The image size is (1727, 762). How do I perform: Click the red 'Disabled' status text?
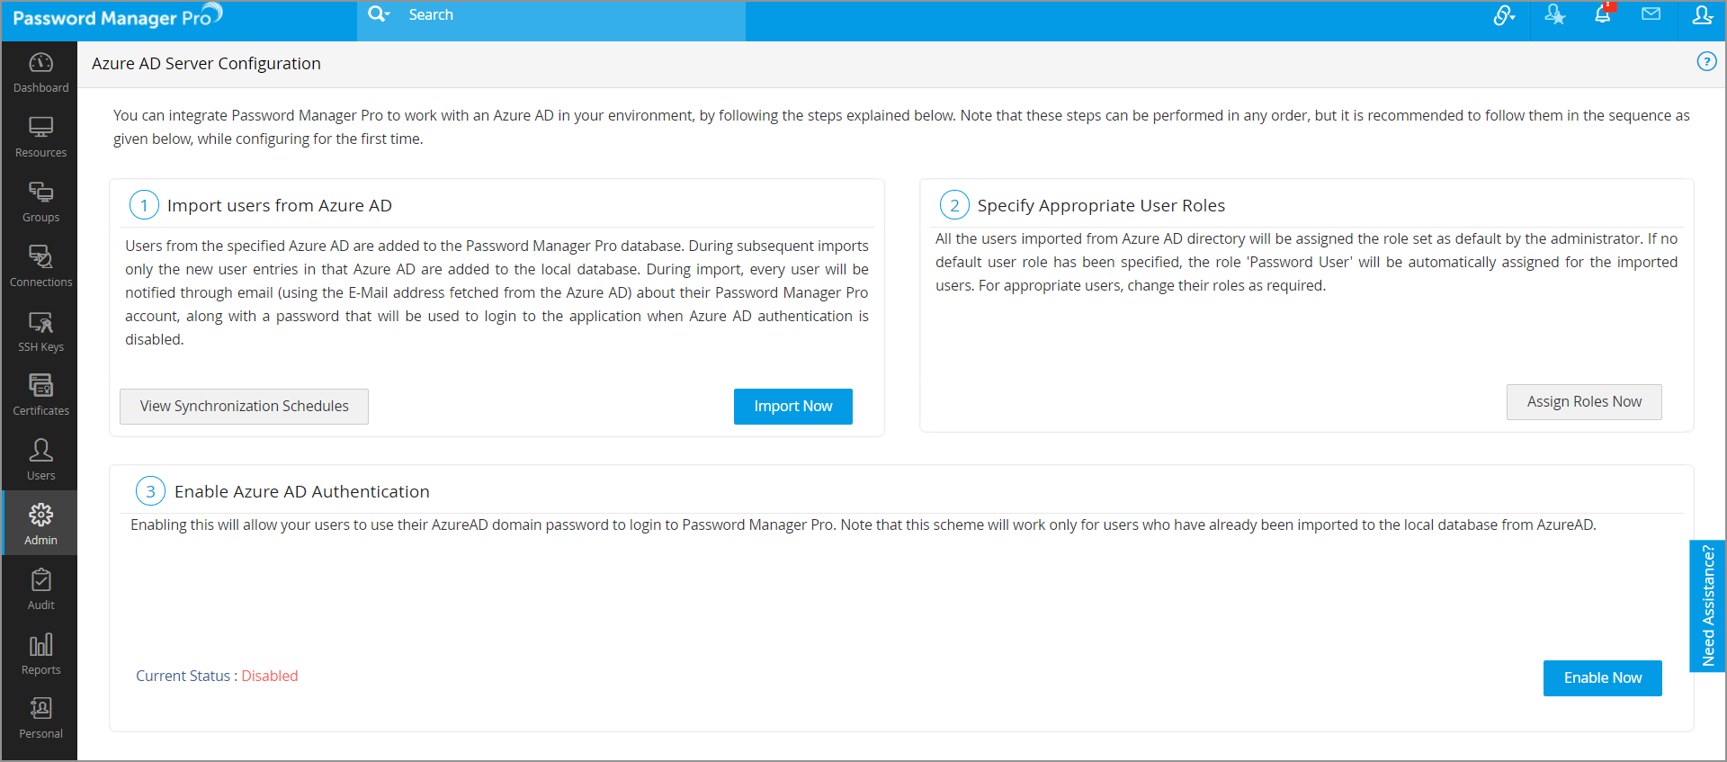tap(270, 677)
